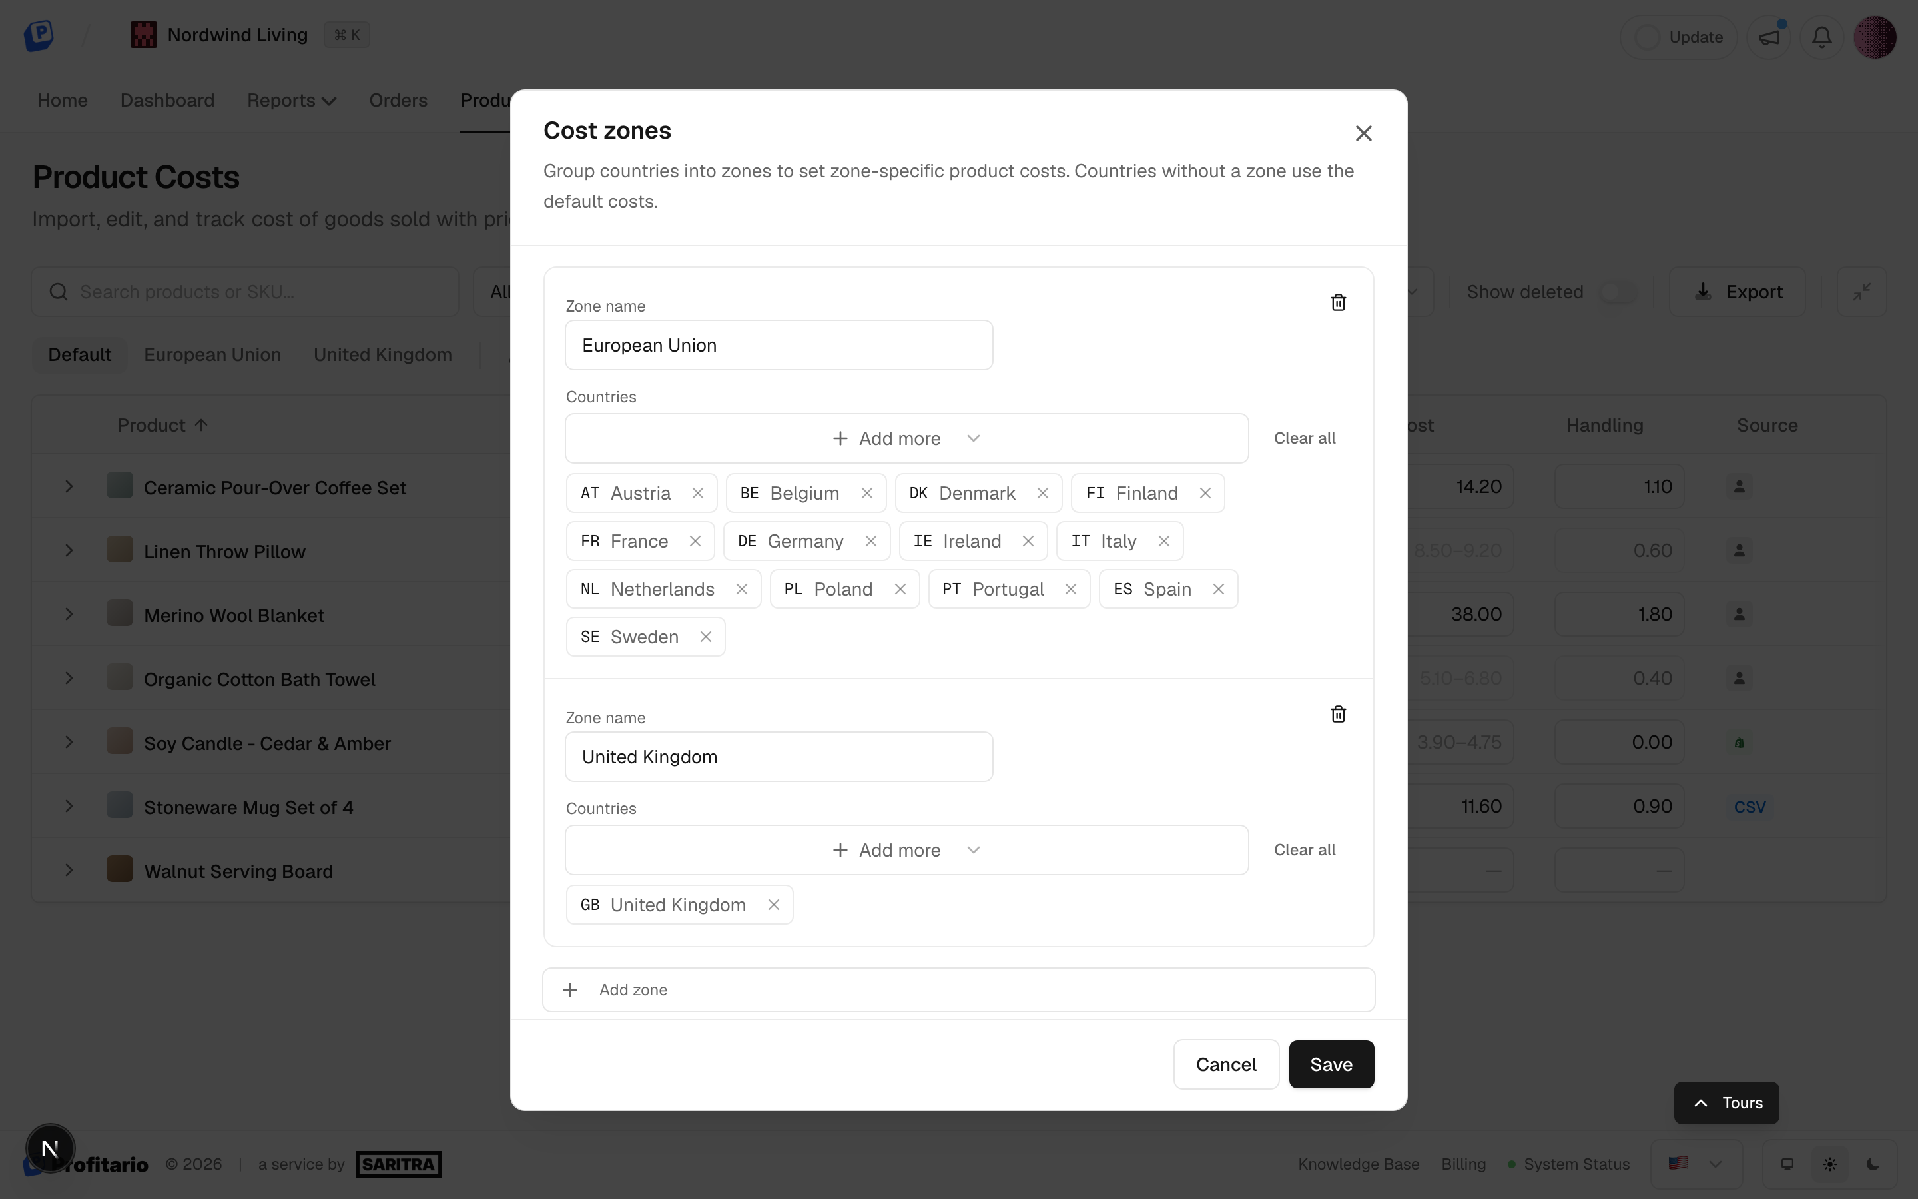Open announcements megaphone icon
The height and width of the screenshot is (1199, 1918).
[1769, 37]
